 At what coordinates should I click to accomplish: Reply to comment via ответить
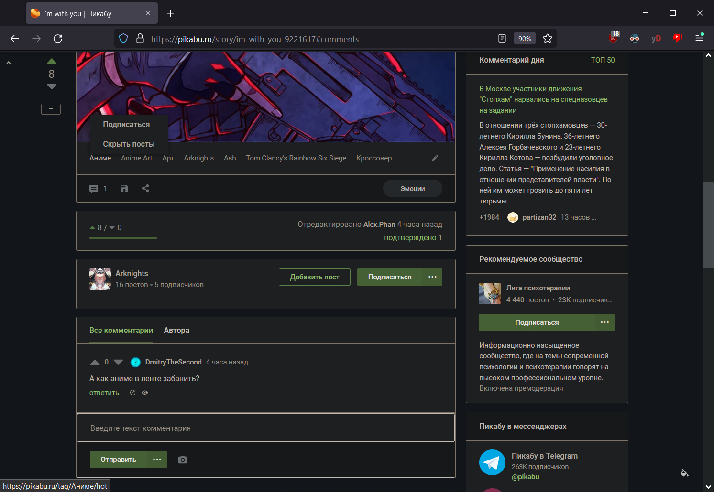pyautogui.click(x=104, y=393)
